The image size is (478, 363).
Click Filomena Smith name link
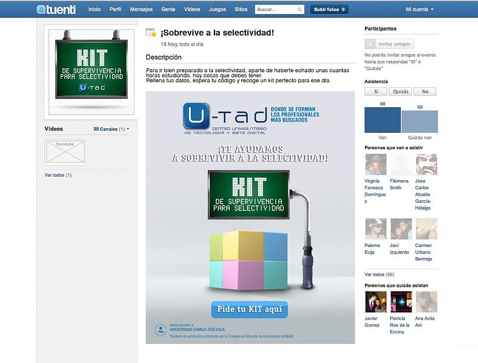point(399,184)
